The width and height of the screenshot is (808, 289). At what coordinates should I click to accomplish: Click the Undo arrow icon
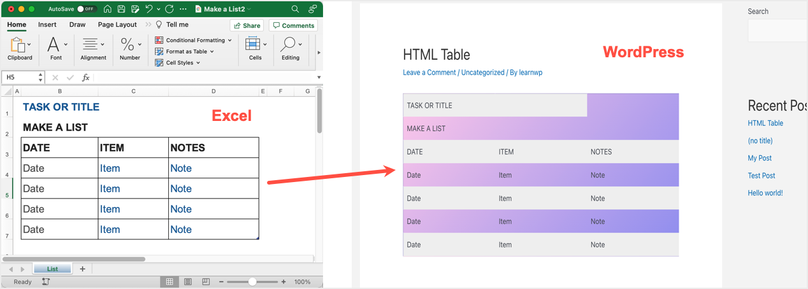(x=149, y=10)
